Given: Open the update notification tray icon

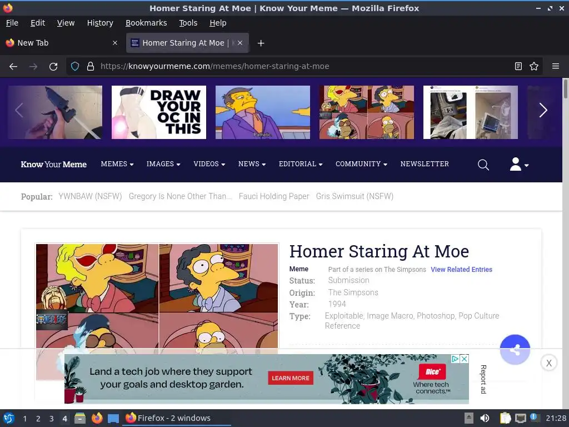Looking at the screenshot, I should coord(534,418).
